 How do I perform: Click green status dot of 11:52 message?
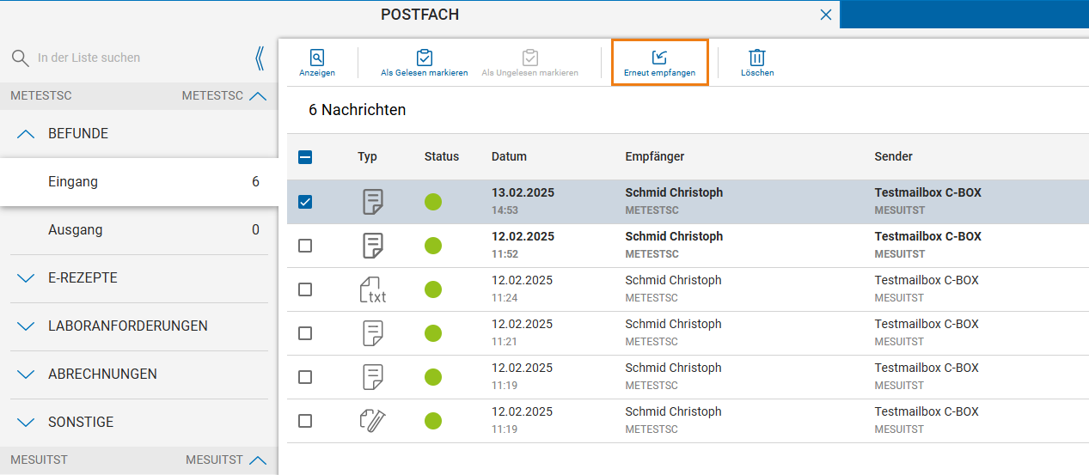(433, 246)
